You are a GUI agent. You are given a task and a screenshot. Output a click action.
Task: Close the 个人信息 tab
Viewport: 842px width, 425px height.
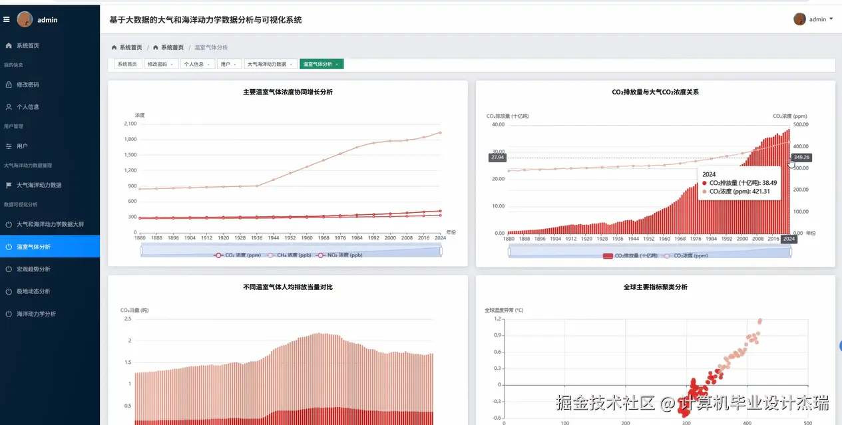210,65
